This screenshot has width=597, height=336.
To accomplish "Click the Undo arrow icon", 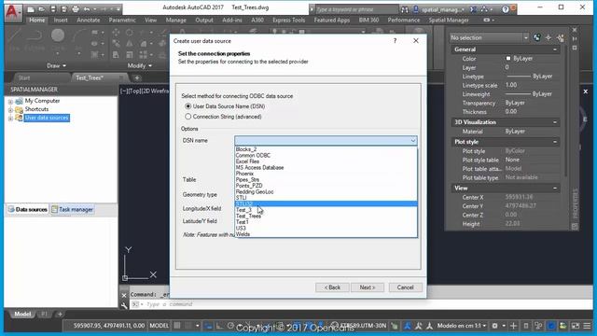I will 87,9.
